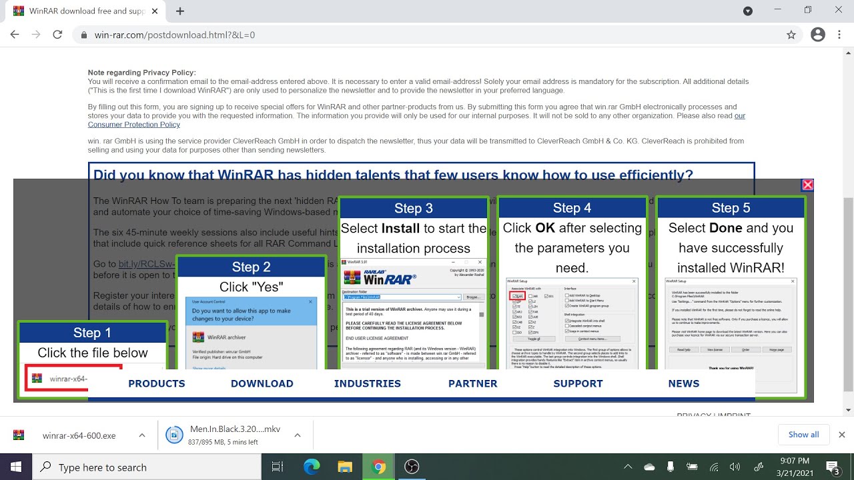The width and height of the screenshot is (854, 480).
Task: Open the taskbar clock and date
Action: [x=794, y=467]
